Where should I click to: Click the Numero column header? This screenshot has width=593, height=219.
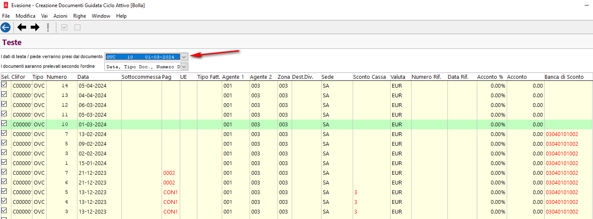[x=61, y=77]
